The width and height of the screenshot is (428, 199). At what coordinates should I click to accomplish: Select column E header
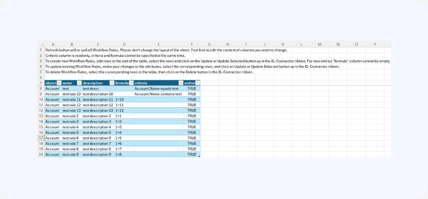click(x=159, y=44)
